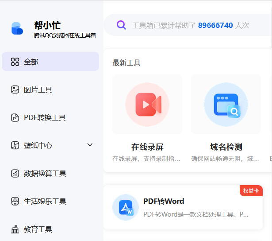Switch to 图片工具 category label
This screenshot has width=272, height=241.
(x=38, y=90)
